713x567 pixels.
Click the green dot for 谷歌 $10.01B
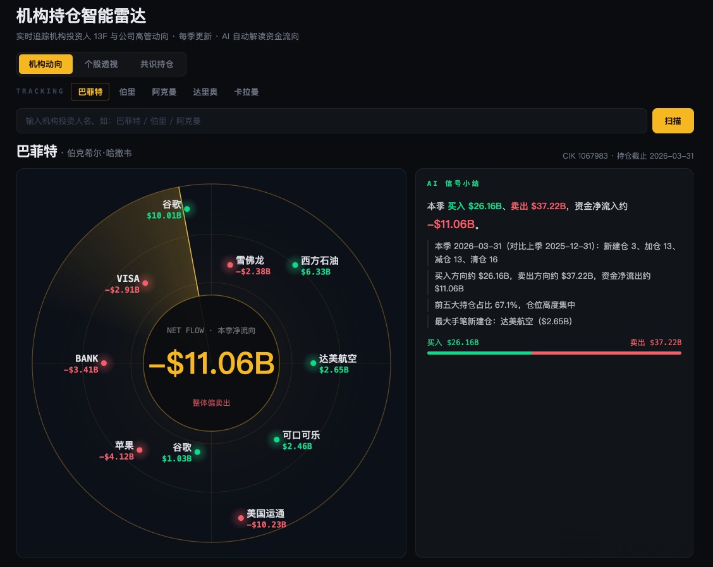tap(187, 209)
